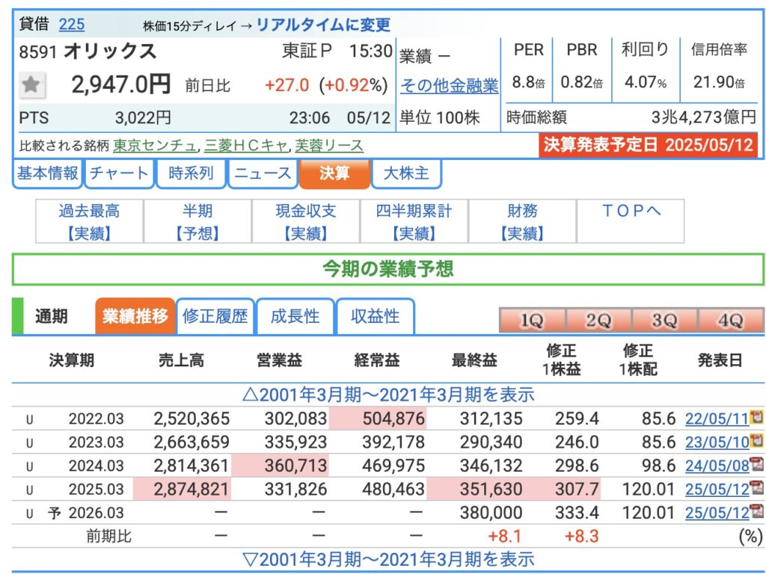This screenshot has width=766, height=574.
Task: Click the 2023.03 最終益 value 290,340
Action: pyautogui.click(x=491, y=442)
